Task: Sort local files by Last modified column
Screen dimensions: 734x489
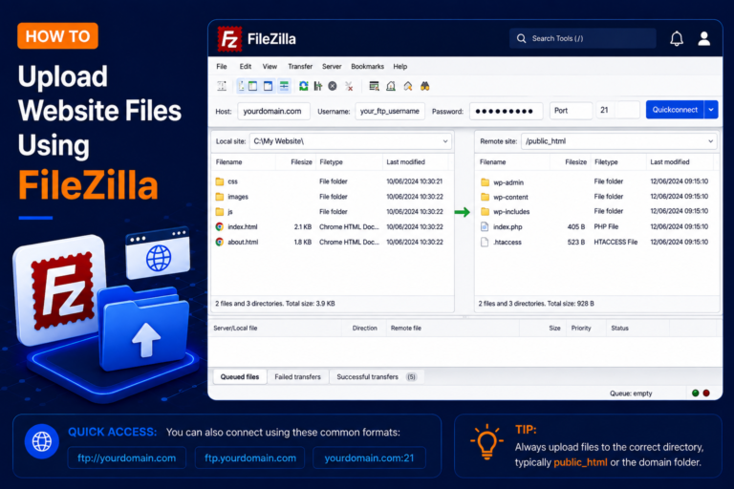Action: point(405,162)
